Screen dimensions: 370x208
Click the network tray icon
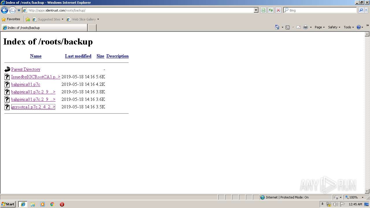click(x=329, y=204)
